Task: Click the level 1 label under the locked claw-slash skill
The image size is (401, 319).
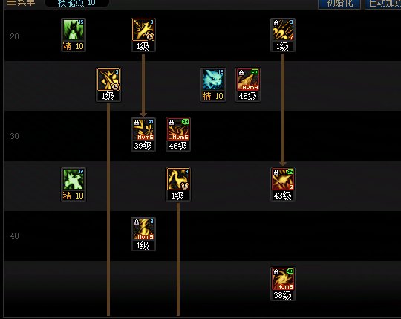Action: 283,46
